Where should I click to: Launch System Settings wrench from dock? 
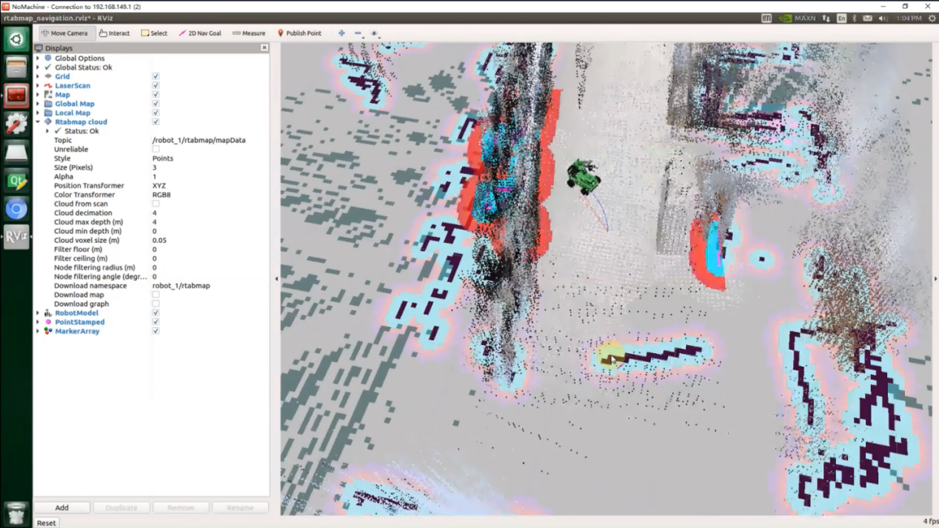[16, 124]
